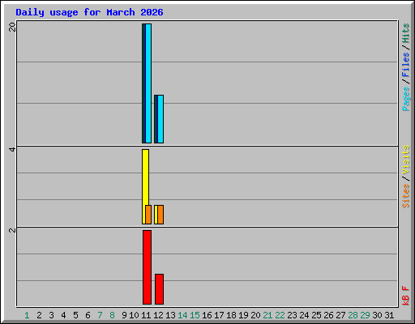The image size is (415, 324).
Task: Click day 26 on the x-axis
Action: pyautogui.click(x=328, y=315)
